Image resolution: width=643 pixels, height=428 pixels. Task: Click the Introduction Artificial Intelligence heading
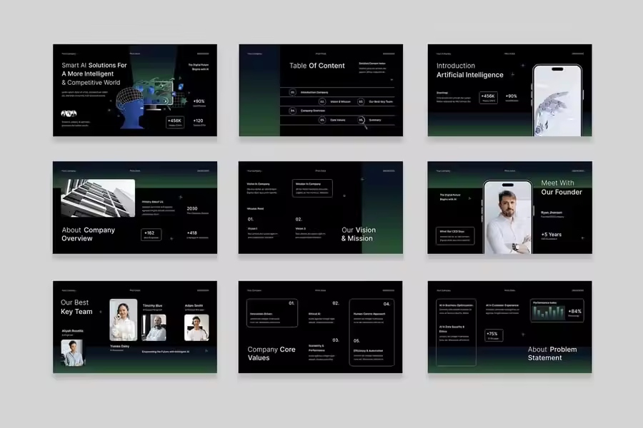tap(469, 70)
